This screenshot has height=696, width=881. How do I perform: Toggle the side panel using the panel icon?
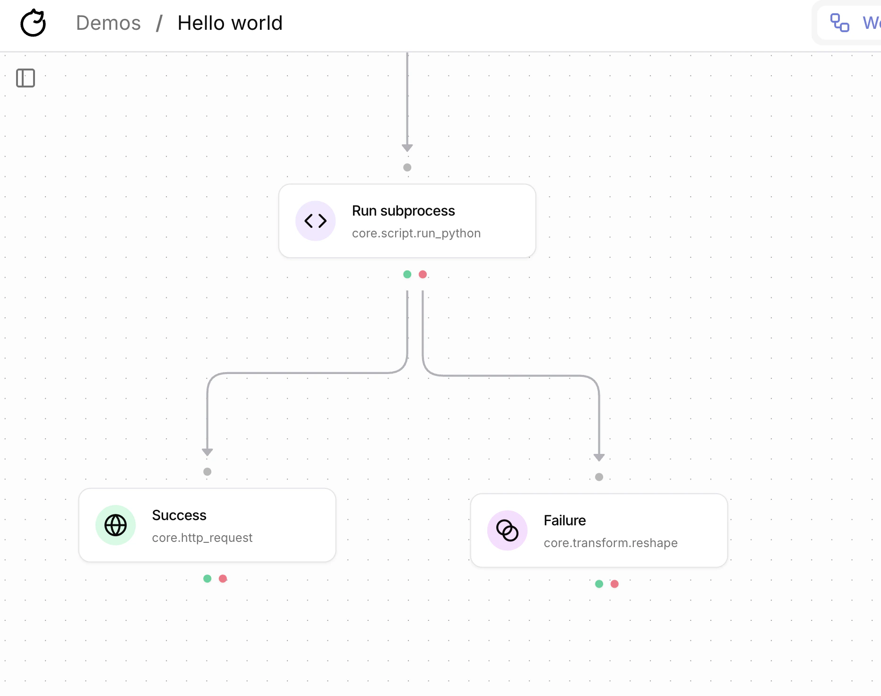coord(26,78)
